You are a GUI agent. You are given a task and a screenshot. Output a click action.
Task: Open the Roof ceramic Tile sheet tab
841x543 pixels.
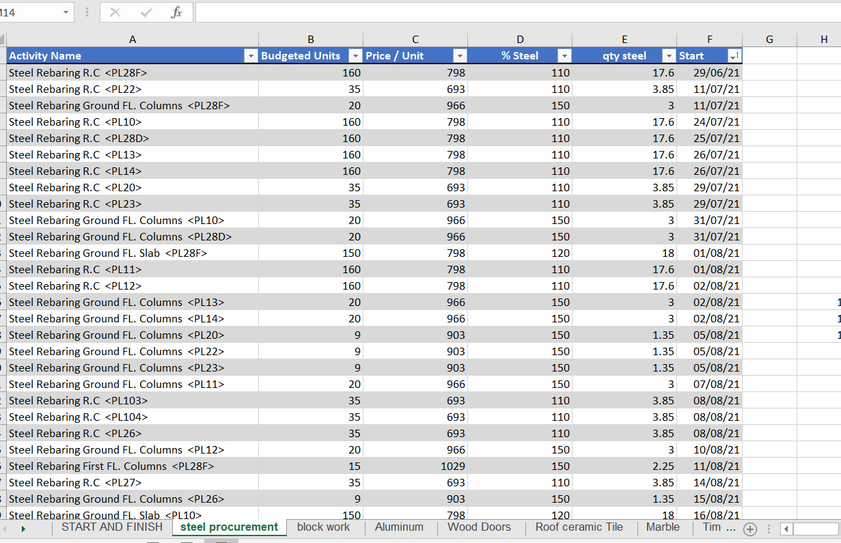[x=579, y=527]
